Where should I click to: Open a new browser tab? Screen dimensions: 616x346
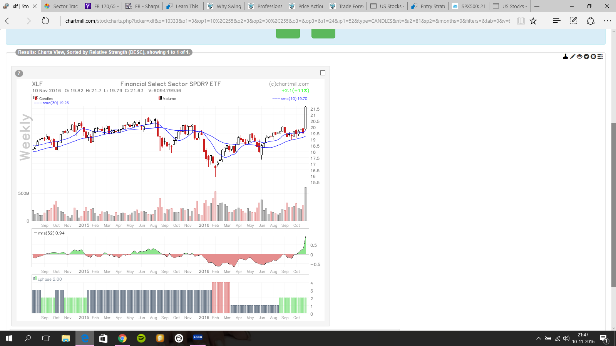coord(537,6)
